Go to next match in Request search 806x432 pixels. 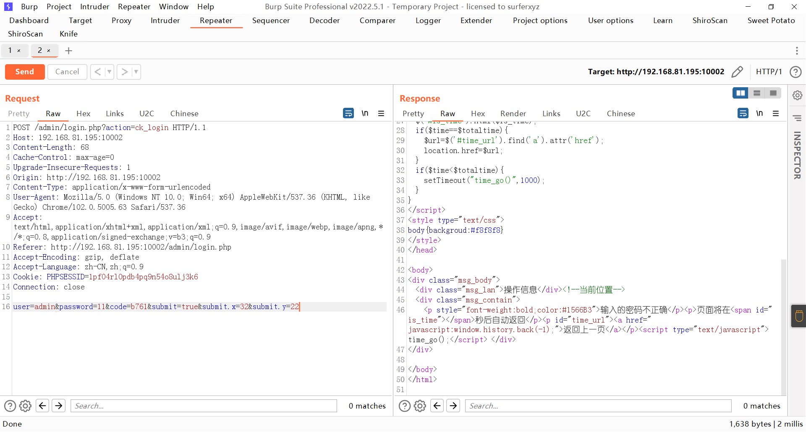[59, 406]
